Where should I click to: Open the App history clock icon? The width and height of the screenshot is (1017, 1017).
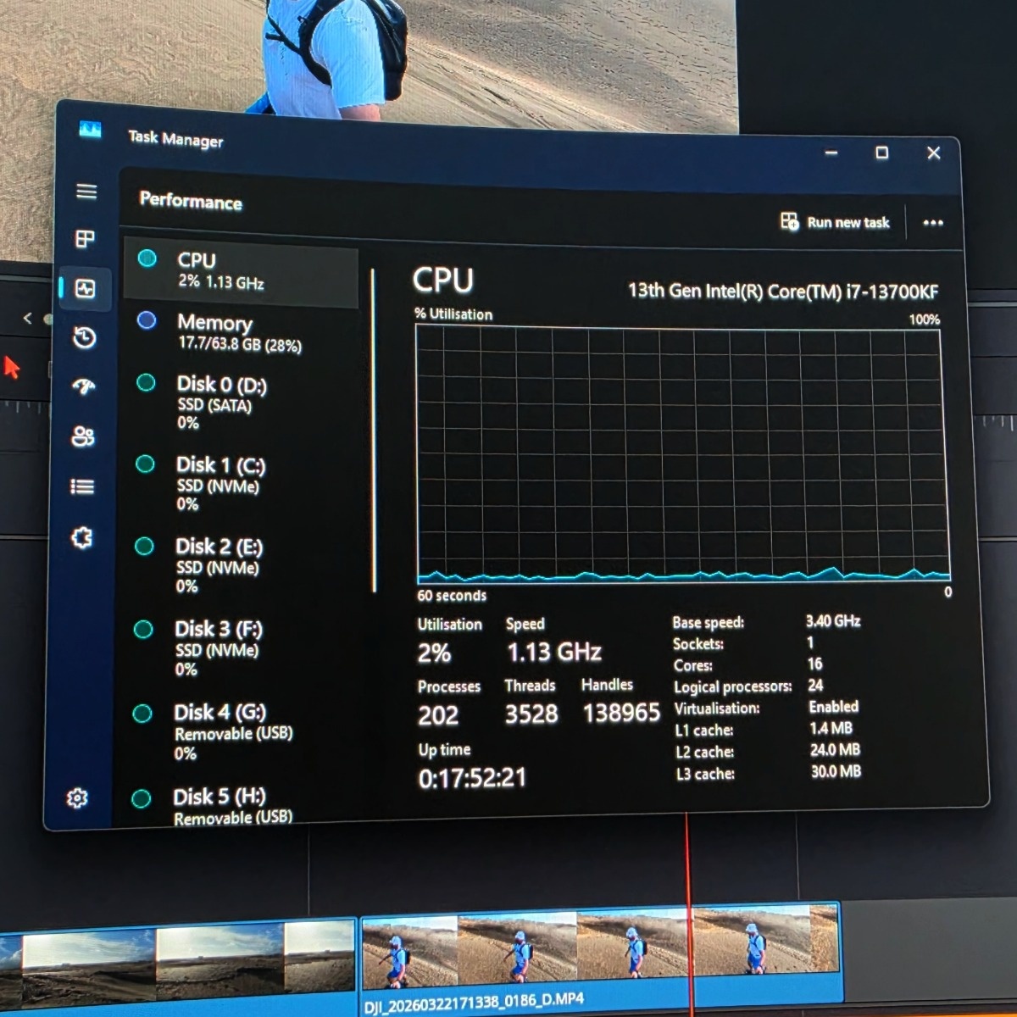coord(84,338)
